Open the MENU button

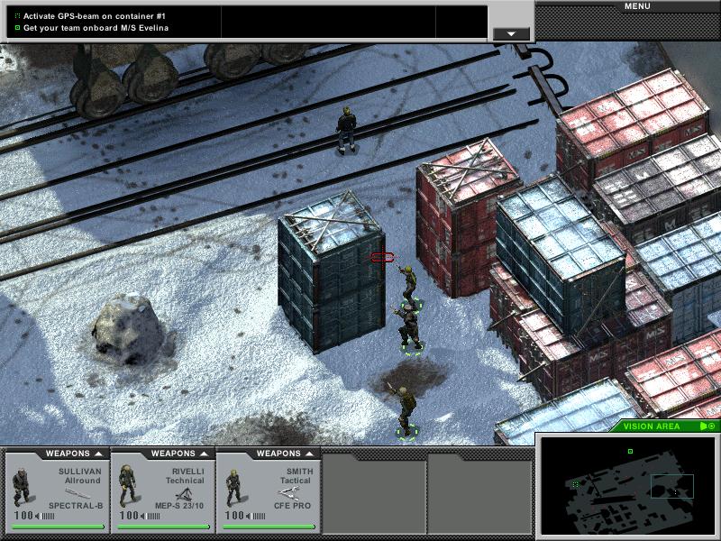pos(637,6)
